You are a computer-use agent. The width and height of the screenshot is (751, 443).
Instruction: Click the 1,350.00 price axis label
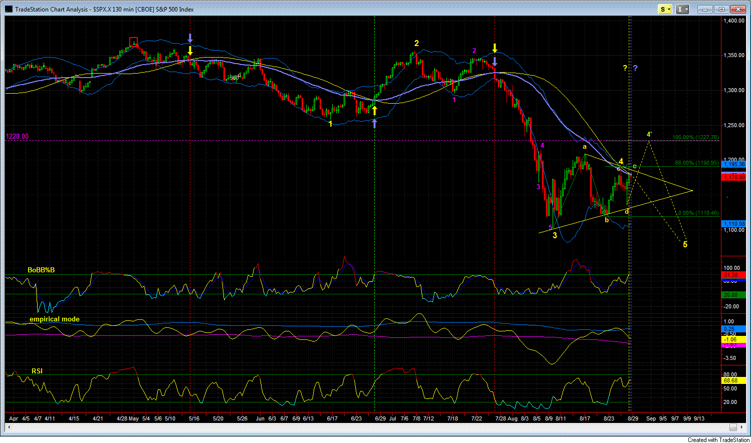(734, 55)
